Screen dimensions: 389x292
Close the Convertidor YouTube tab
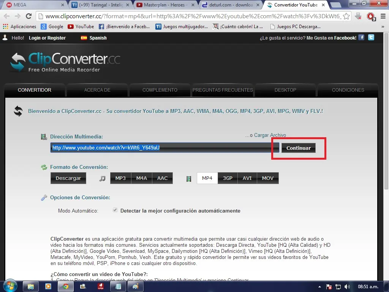(323, 5)
